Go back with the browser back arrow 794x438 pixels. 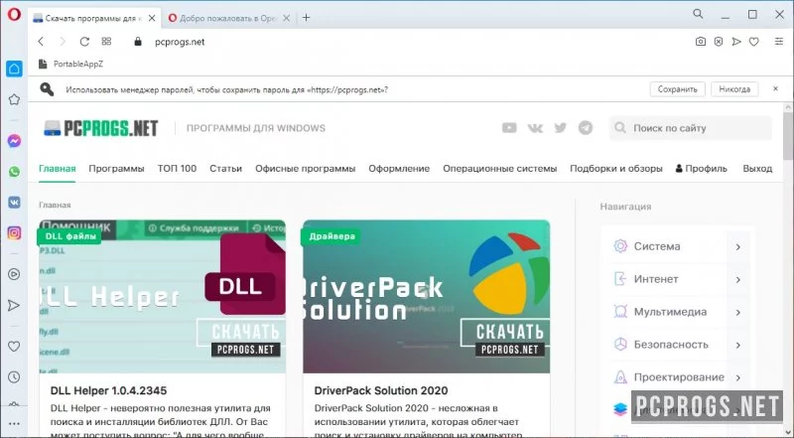pyautogui.click(x=41, y=42)
